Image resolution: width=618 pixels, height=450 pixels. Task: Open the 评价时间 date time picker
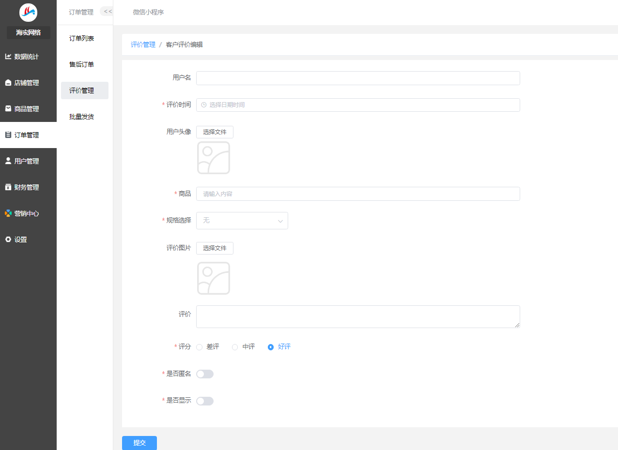click(358, 105)
